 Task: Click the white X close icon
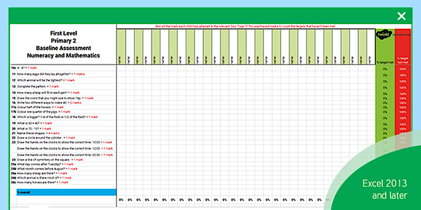pos(401,16)
